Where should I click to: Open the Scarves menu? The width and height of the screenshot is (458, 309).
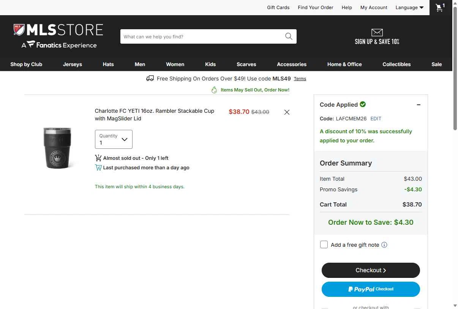246,64
